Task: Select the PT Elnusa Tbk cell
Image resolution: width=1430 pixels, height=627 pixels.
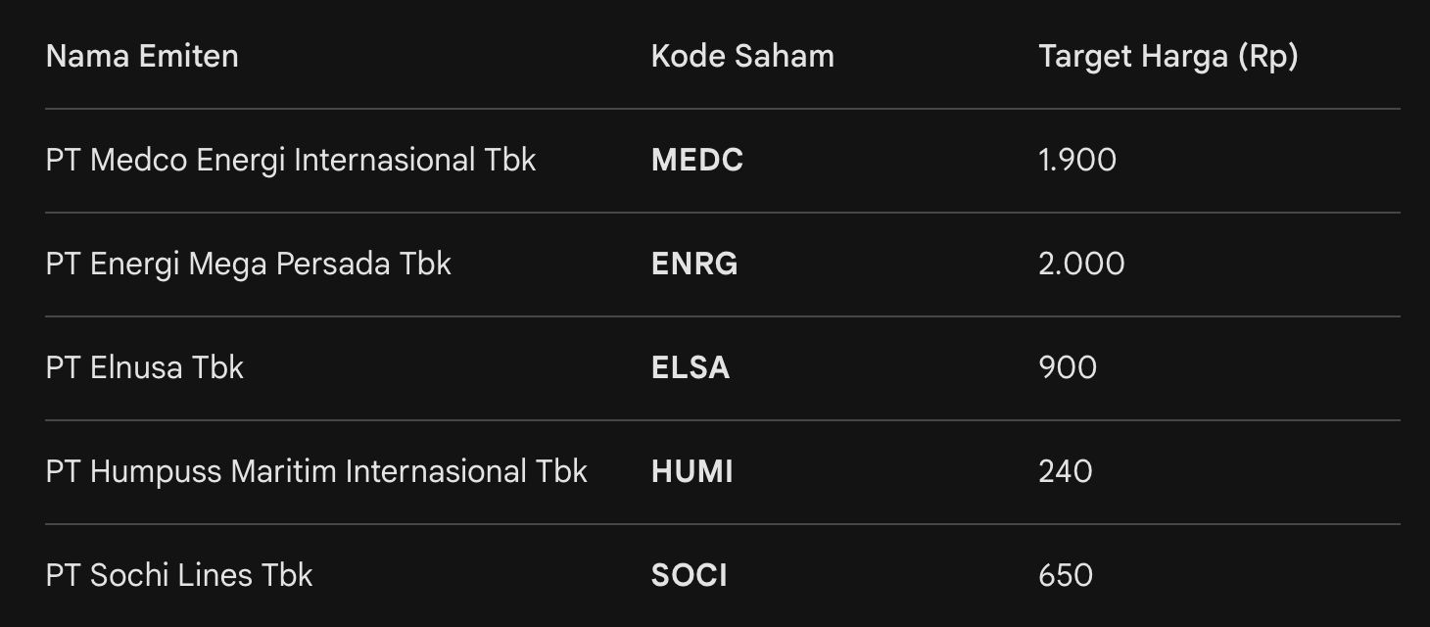Action: click(x=144, y=367)
